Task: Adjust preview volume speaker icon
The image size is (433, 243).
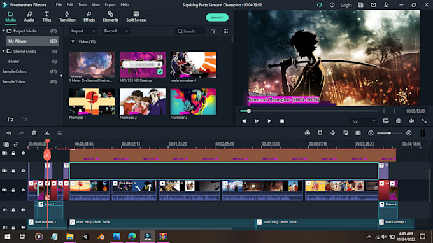Action: pyautogui.click(x=411, y=121)
